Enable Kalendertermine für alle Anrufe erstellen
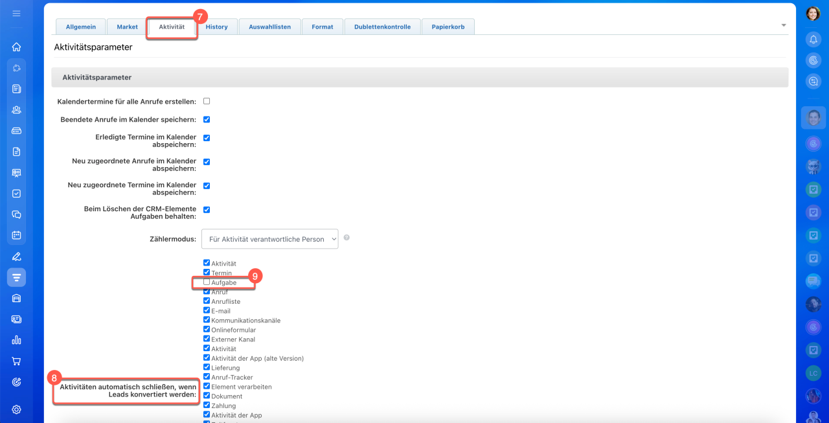This screenshot has height=423, width=829. (x=207, y=101)
